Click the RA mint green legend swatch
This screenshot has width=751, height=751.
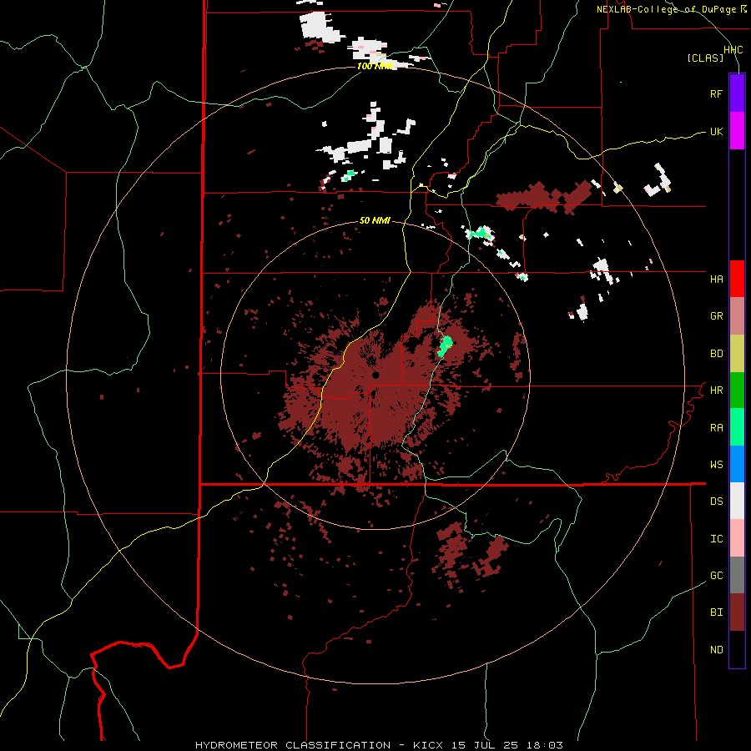[x=737, y=427]
